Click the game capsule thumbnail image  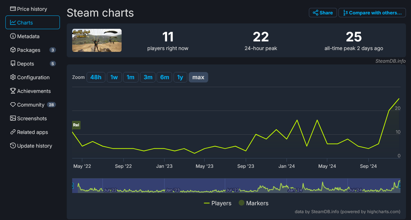coord(97,40)
